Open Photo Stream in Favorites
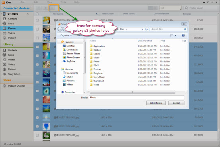Image resolution: width=220 pixels, height=147 pixels. pyautogui.click(x=73, y=57)
